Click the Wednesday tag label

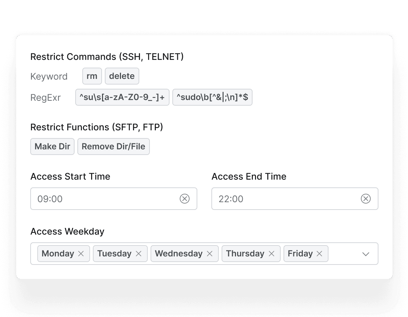[179, 254]
